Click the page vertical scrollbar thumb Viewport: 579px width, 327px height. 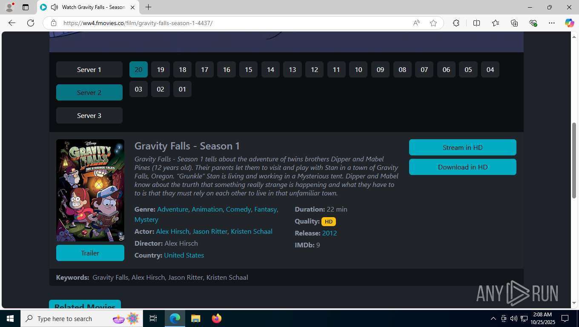(574, 160)
